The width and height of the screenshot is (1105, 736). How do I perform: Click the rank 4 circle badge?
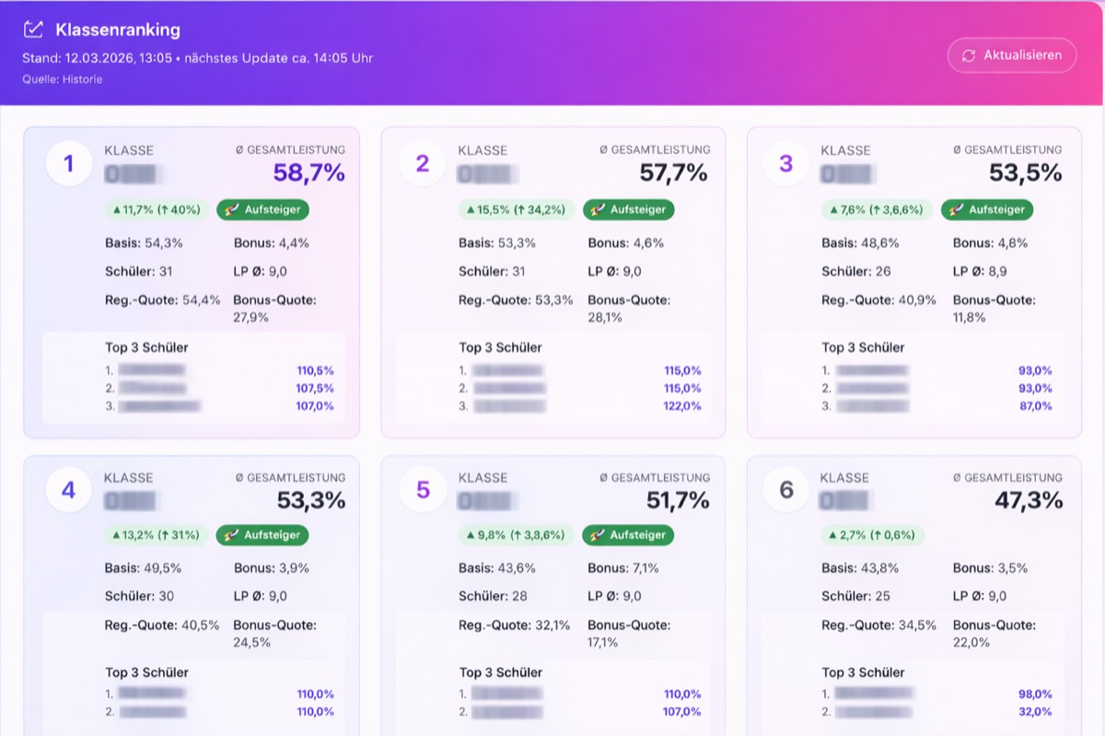click(68, 490)
